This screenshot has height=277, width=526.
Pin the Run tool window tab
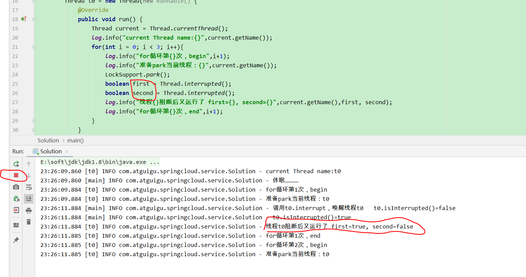[x=16, y=239]
